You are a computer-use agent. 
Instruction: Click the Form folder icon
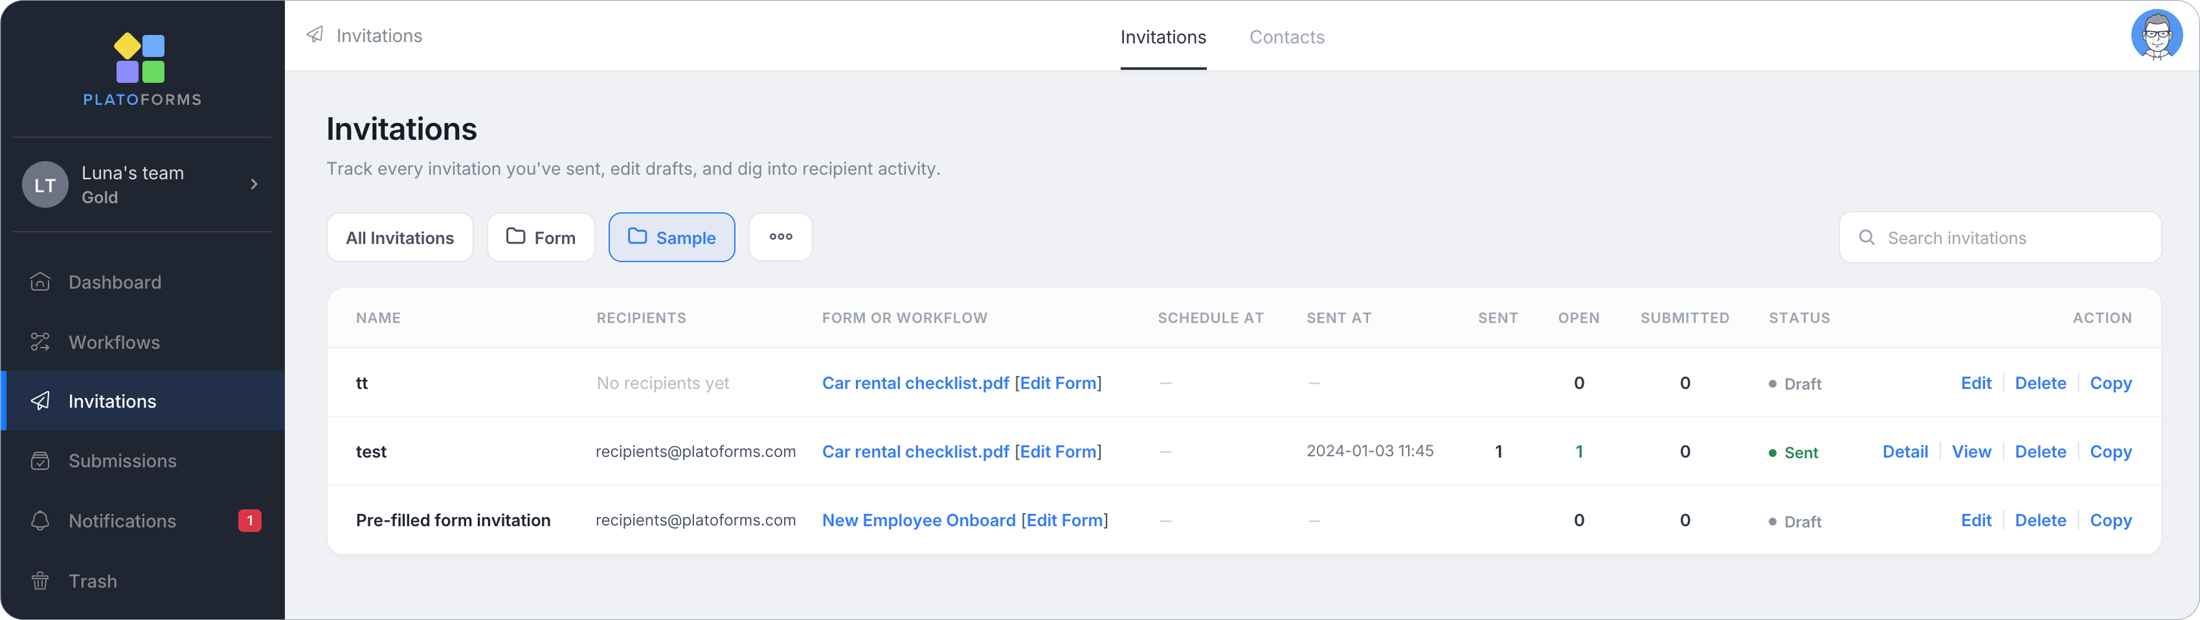[x=516, y=236]
